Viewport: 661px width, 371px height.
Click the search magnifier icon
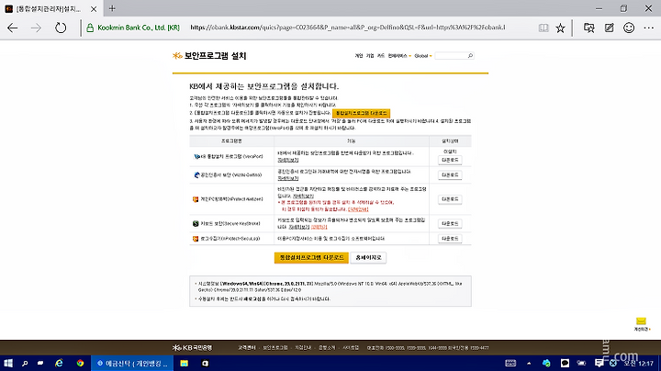coord(470,56)
